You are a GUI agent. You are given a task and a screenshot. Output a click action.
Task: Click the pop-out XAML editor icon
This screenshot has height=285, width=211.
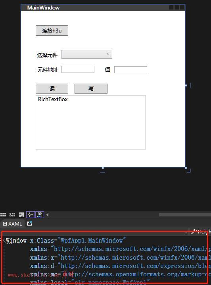coord(29,224)
